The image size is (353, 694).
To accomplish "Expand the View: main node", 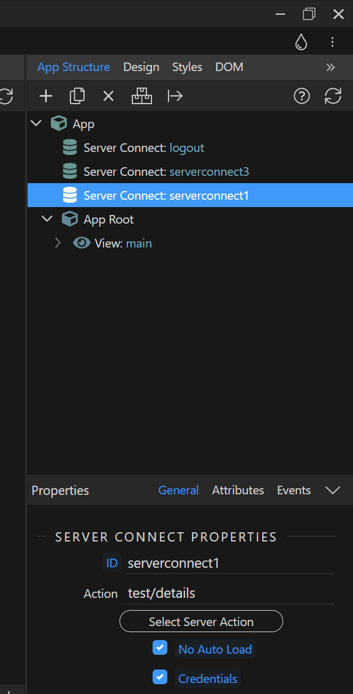I will 58,243.
